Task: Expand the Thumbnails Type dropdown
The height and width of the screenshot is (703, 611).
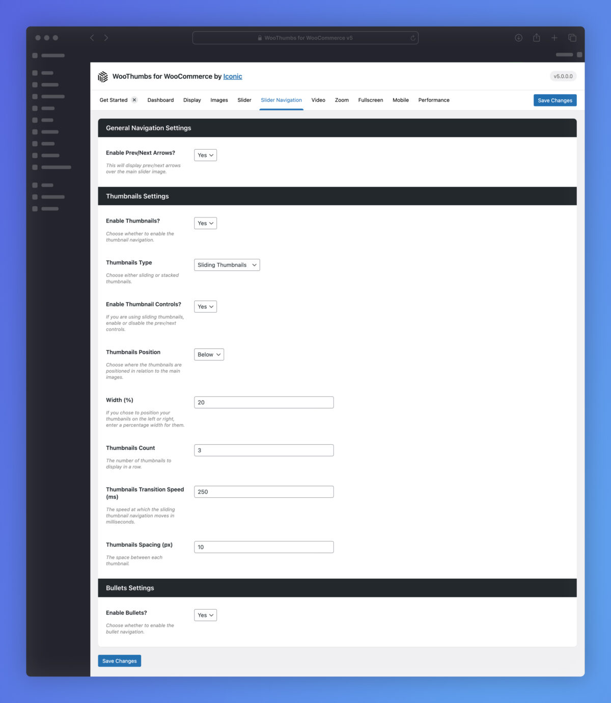Action: (x=227, y=265)
